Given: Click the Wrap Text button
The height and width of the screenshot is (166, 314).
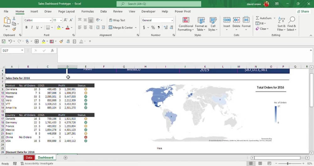Looking at the screenshot, I should 117,20.
